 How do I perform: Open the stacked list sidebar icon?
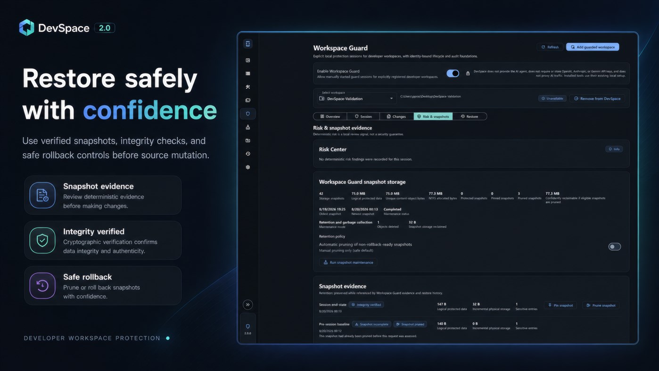[248, 74]
